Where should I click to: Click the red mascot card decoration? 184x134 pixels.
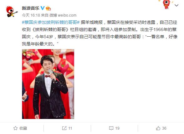pyautogui.click(x=166, y=4)
